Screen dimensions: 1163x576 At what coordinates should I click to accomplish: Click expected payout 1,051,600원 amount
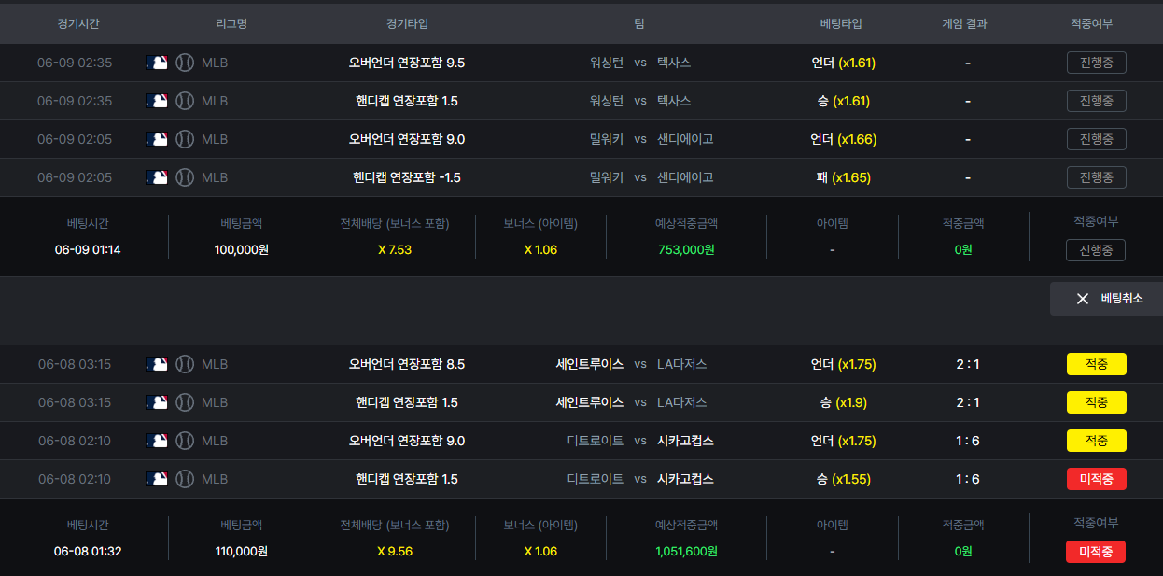(686, 552)
